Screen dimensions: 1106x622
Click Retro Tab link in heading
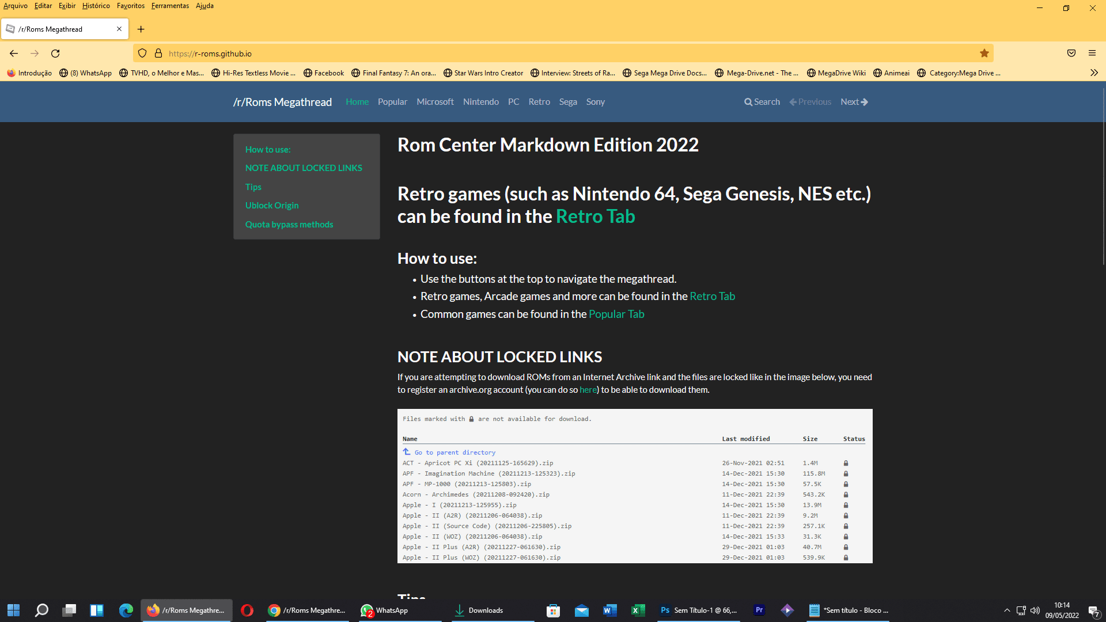coord(595,217)
